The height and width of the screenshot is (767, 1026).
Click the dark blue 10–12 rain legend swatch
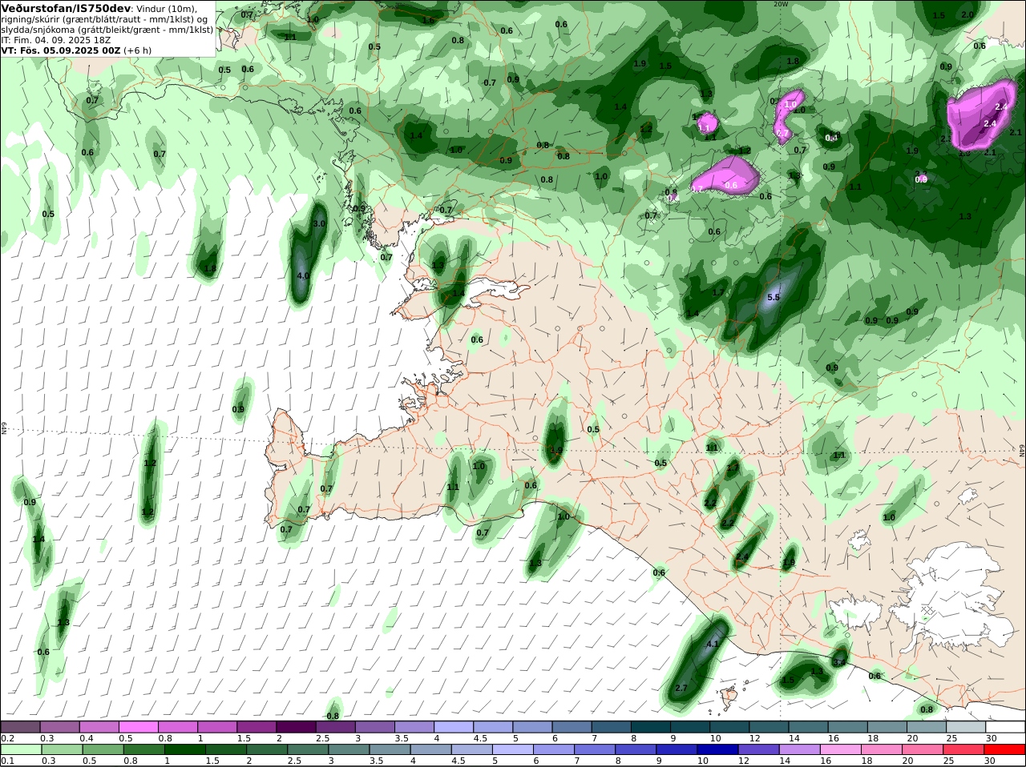coord(717,749)
